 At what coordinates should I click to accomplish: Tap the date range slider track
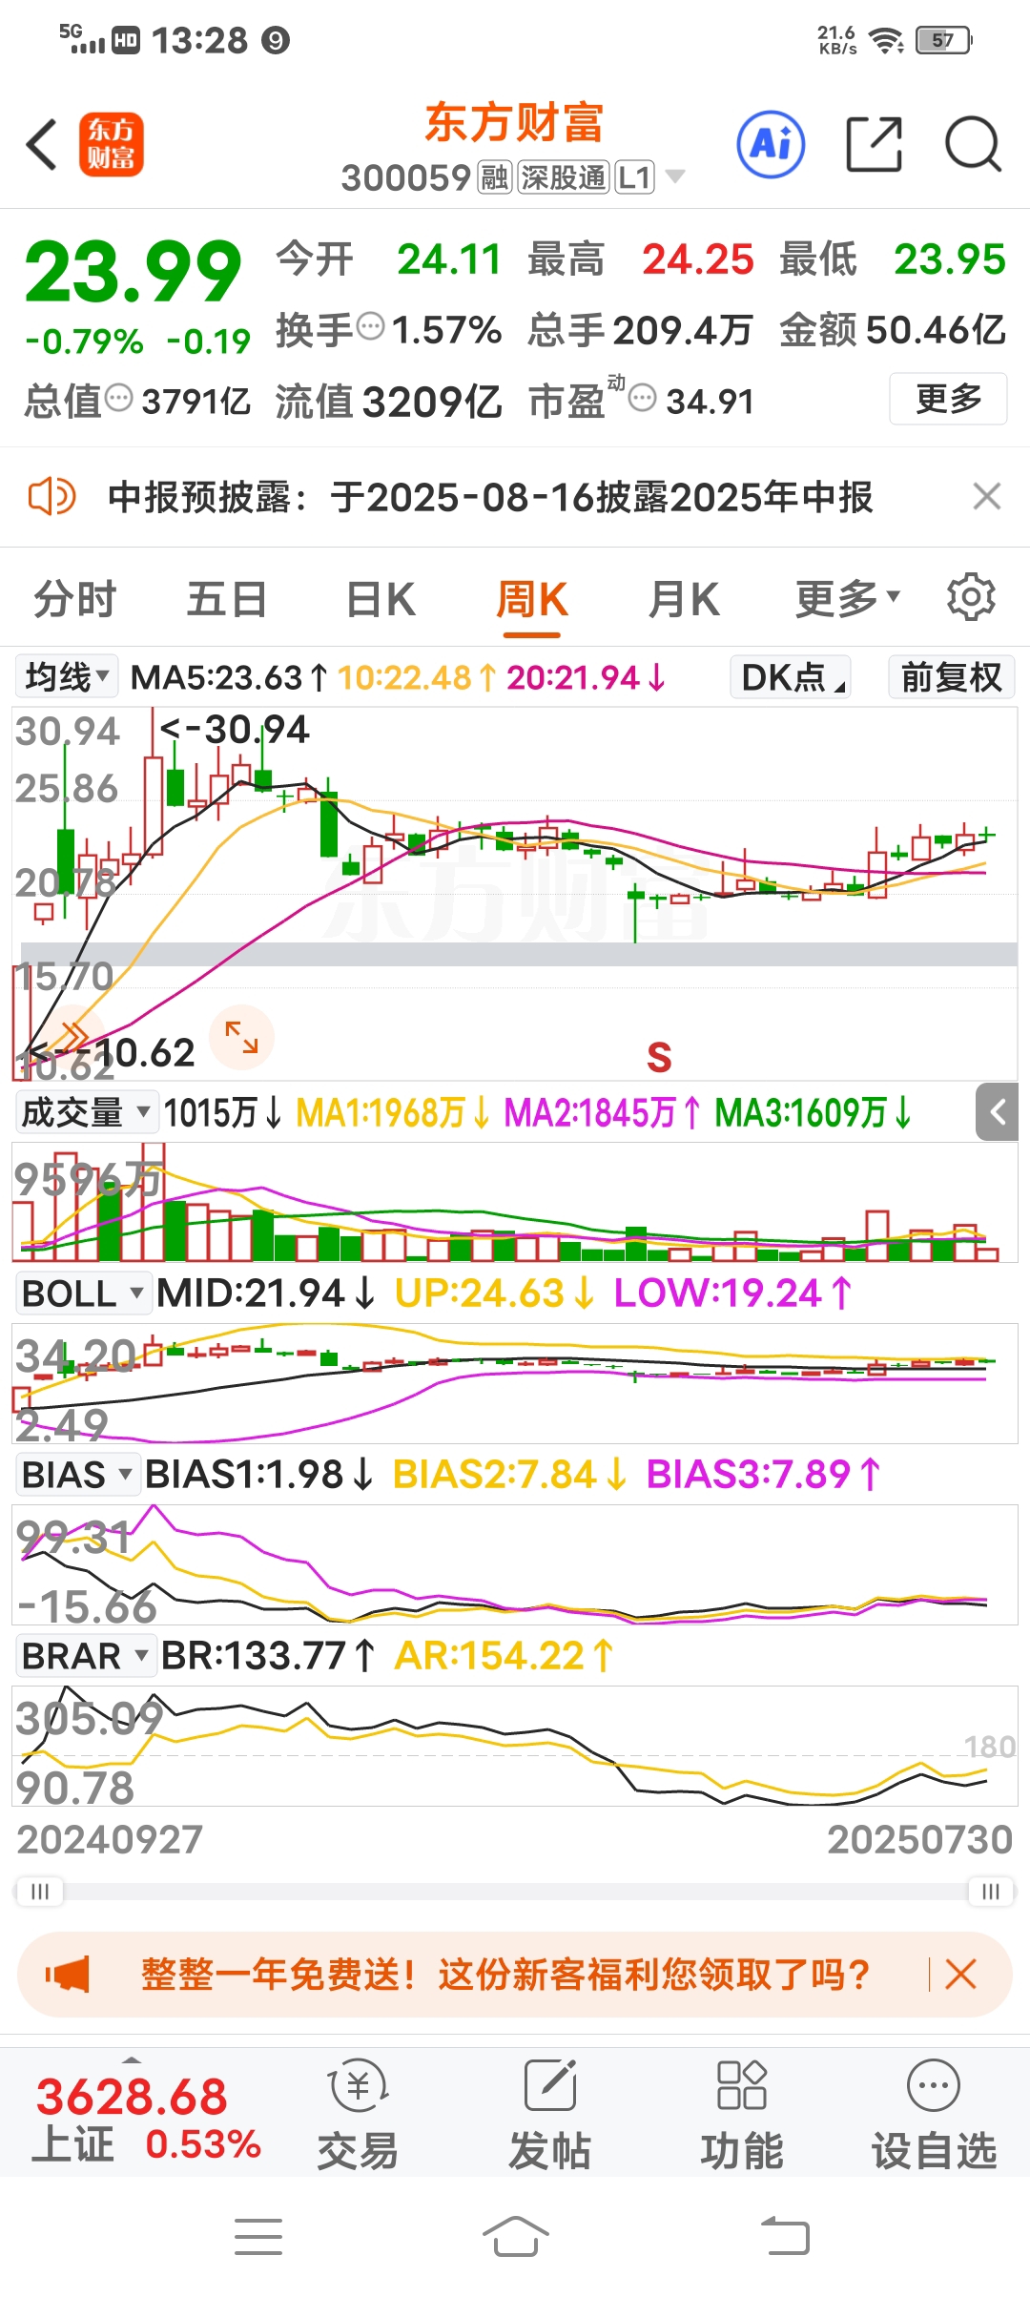tap(515, 1892)
